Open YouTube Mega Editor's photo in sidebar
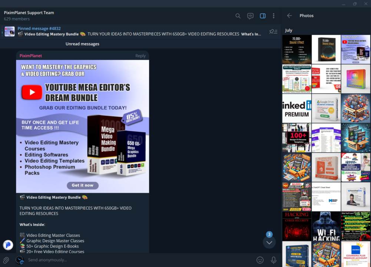This screenshot has height=267, width=371. (x=356, y=49)
